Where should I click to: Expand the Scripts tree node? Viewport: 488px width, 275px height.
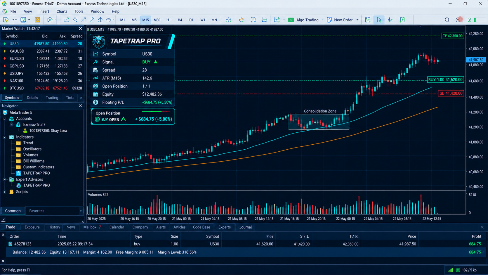point(4,192)
